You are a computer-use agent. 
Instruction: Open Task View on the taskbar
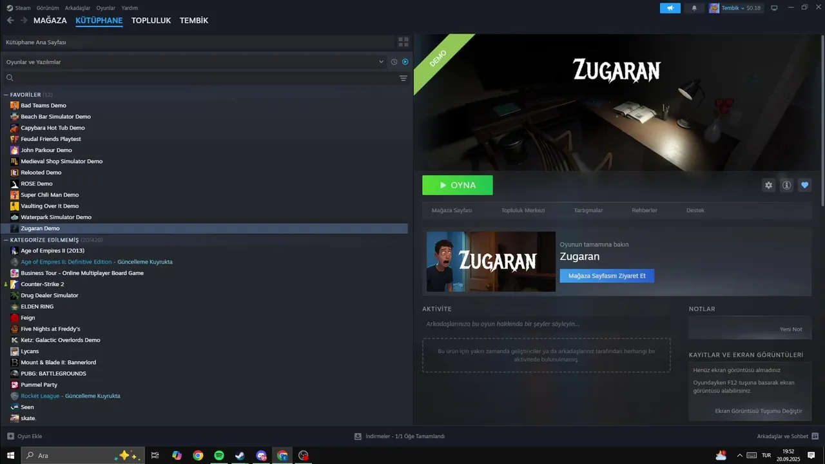(155, 455)
